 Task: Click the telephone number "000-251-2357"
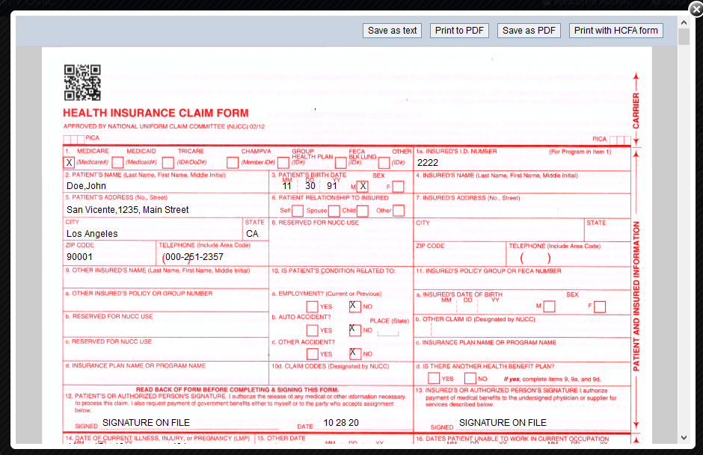pos(194,257)
